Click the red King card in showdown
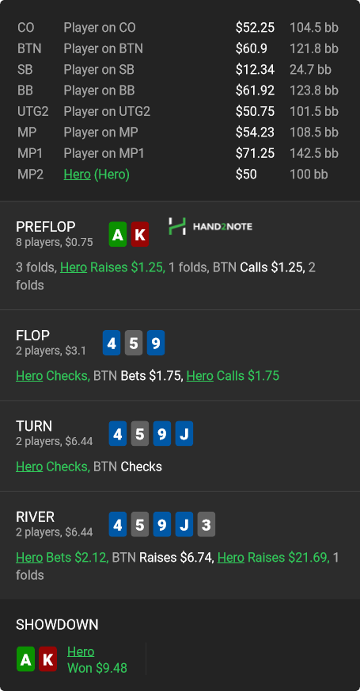 (x=48, y=659)
